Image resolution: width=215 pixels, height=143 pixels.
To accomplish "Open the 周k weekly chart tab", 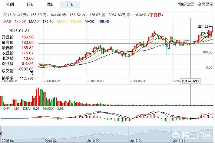I will 50,4.
